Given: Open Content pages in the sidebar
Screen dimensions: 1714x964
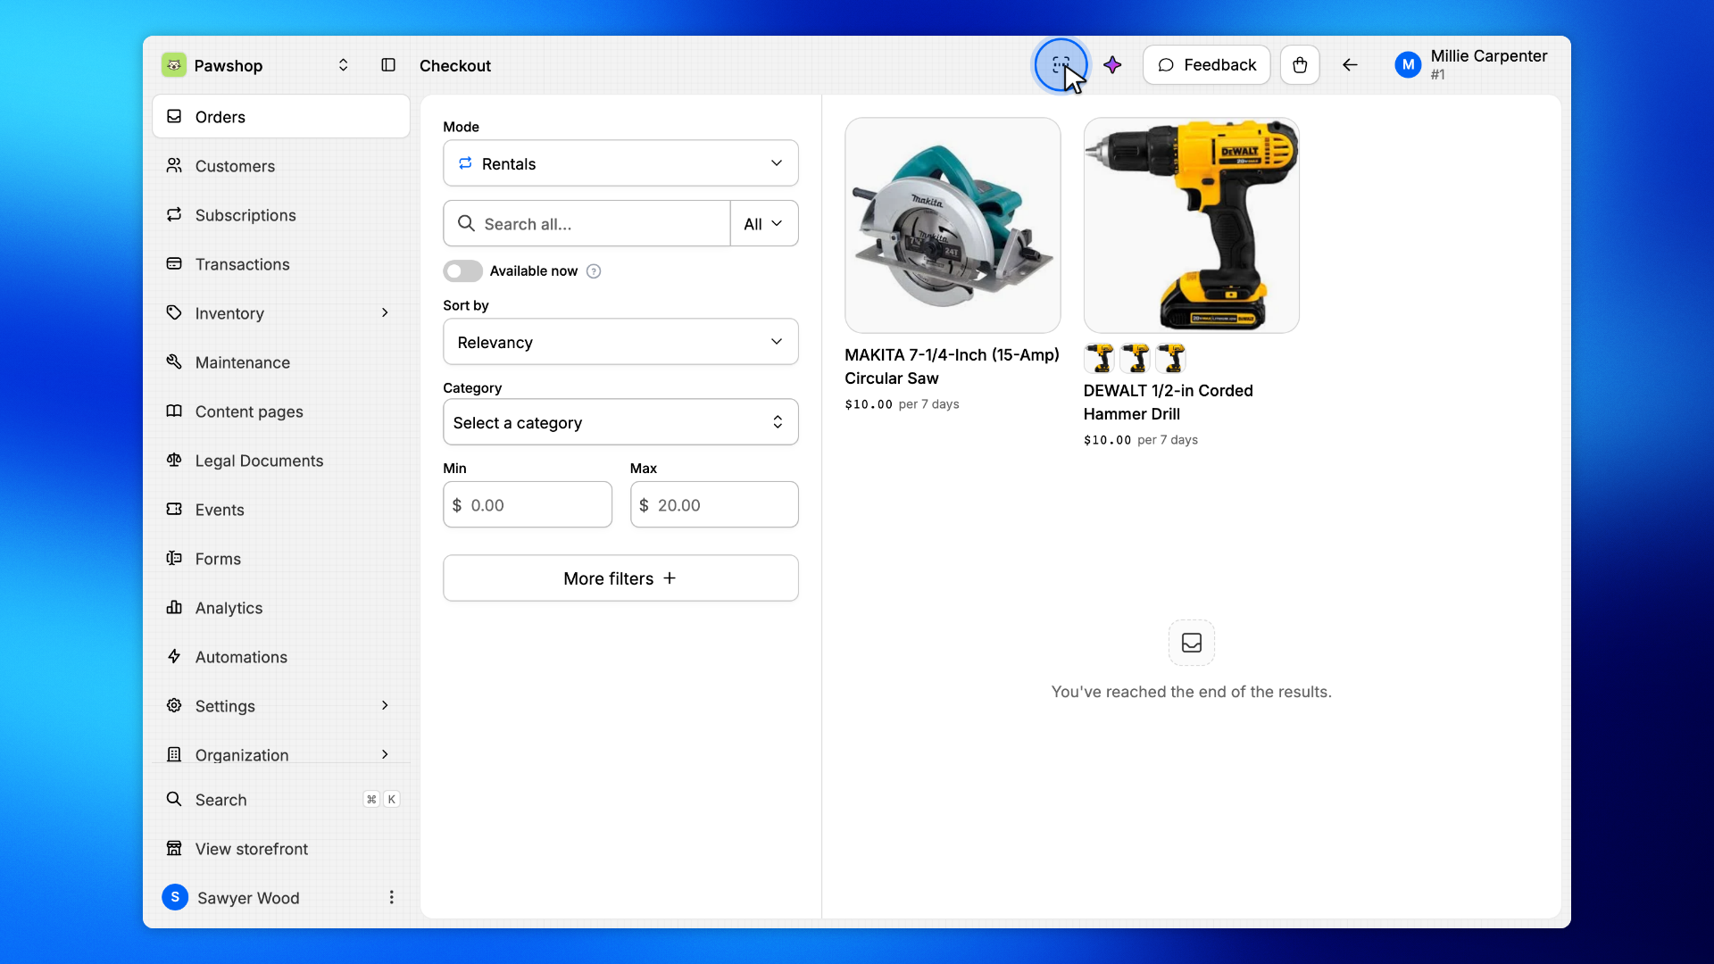Looking at the screenshot, I should point(280,411).
